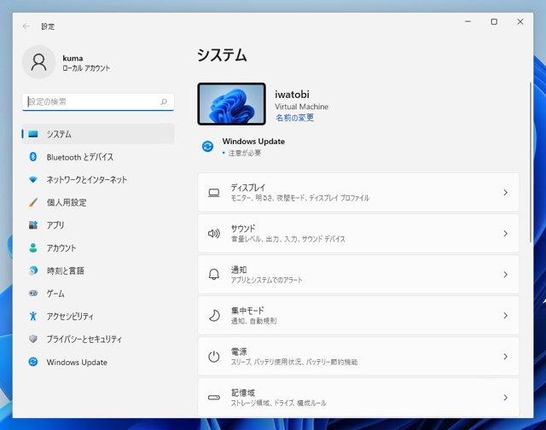The image size is (546, 430).
Task: Click the 個人用設定 paintbrush icon
Action: tap(33, 202)
